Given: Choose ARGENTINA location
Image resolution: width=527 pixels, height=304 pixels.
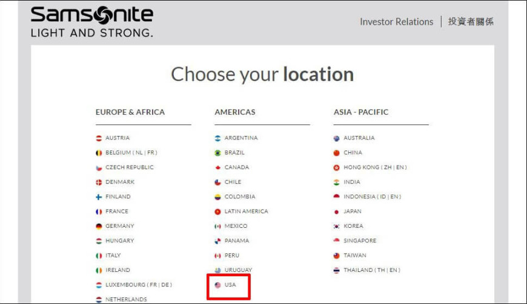Looking at the screenshot, I should click(241, 138).
